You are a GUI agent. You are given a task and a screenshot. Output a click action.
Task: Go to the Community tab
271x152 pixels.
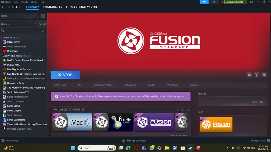[52, 7]
